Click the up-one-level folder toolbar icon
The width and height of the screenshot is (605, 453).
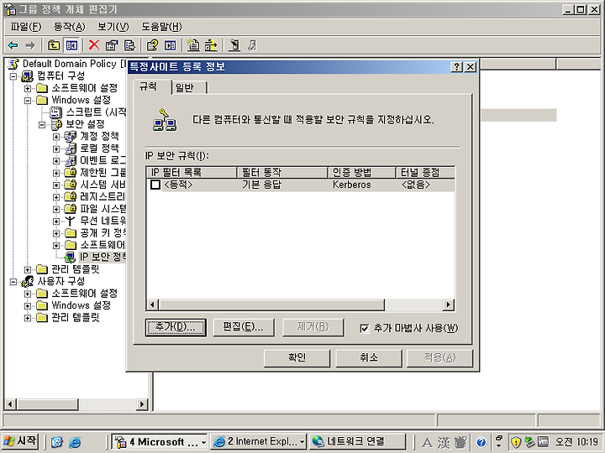point(53,45)
